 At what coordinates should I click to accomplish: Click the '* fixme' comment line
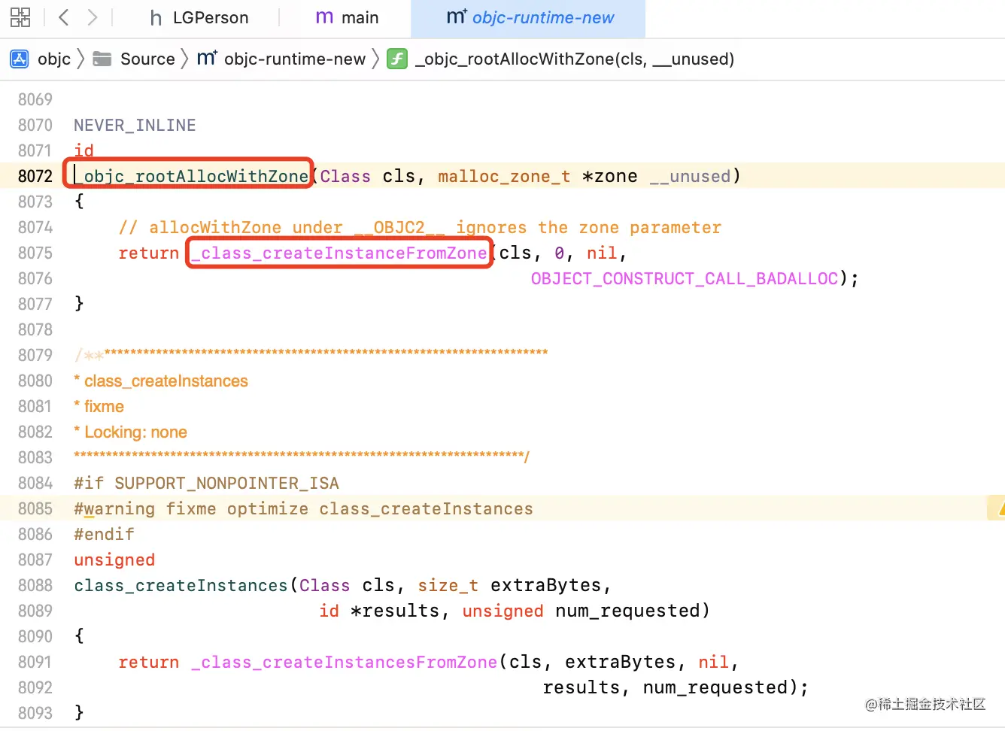(99, 406)
